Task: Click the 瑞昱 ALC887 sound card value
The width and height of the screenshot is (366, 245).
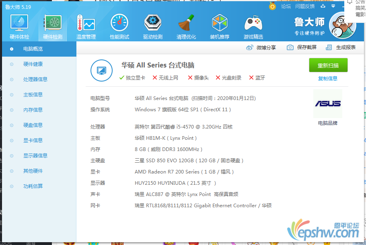Action: click(x=187, y=194)
